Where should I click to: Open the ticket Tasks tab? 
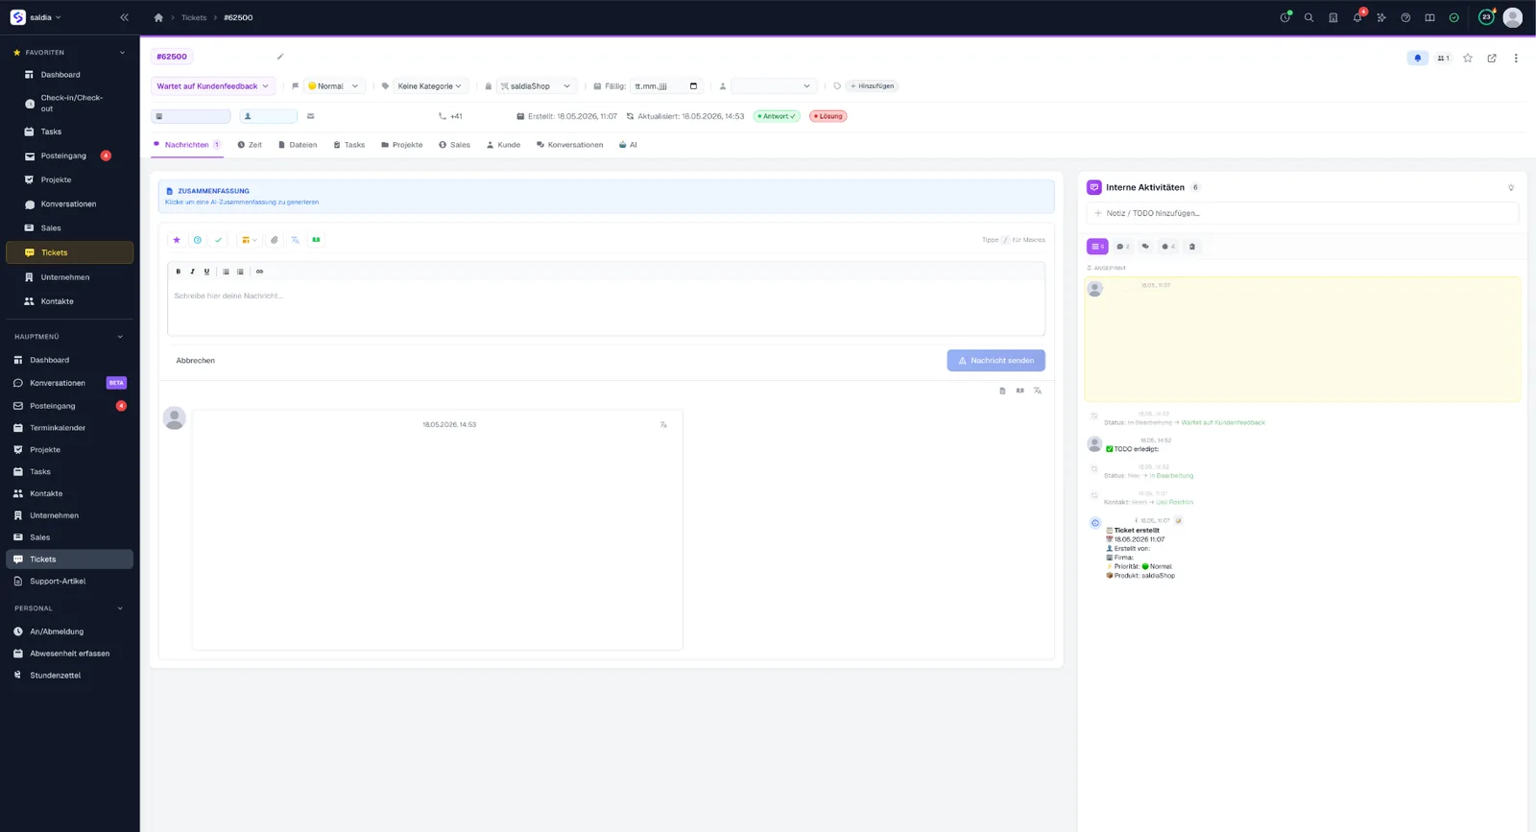(348, 145)
